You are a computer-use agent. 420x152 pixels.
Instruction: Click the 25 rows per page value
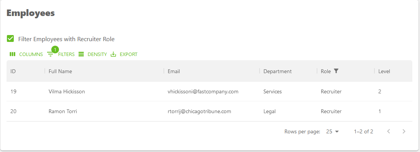[x=329, y=131]
